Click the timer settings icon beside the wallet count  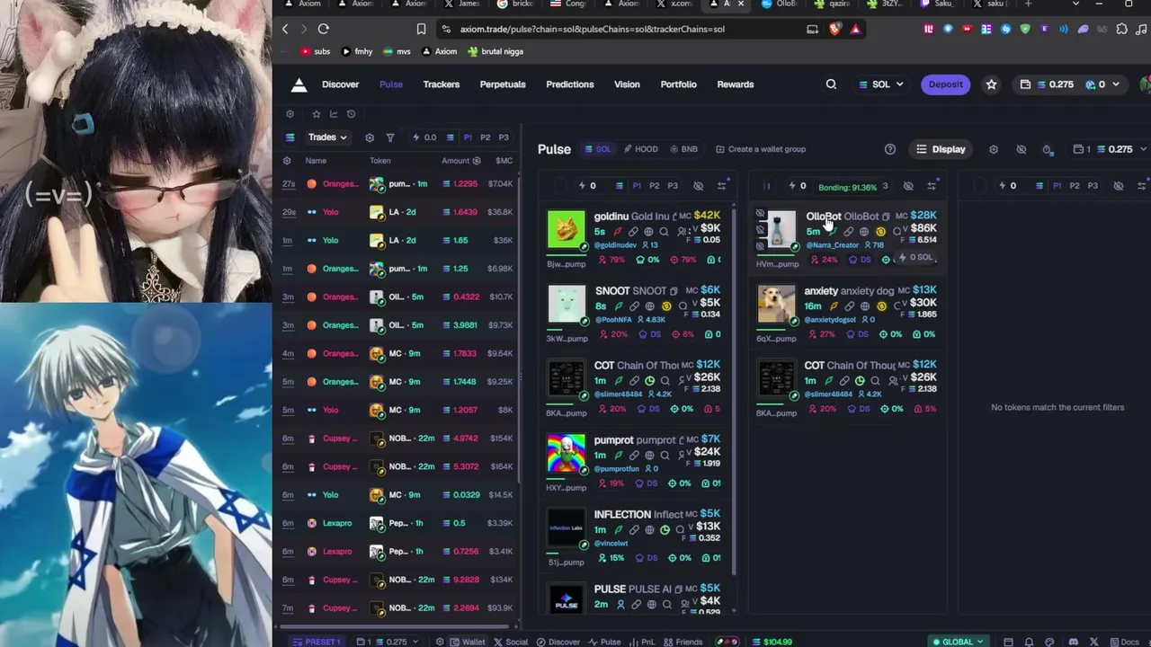[x=1048, y=149]
